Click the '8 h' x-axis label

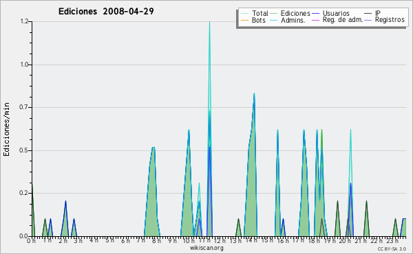click(156, 241)
